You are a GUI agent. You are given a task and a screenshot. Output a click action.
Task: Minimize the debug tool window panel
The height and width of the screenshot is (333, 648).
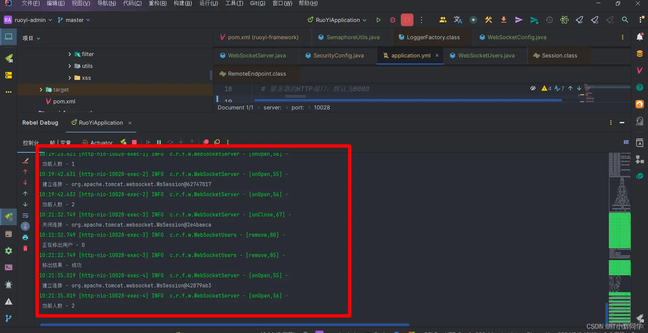[622, 123]
